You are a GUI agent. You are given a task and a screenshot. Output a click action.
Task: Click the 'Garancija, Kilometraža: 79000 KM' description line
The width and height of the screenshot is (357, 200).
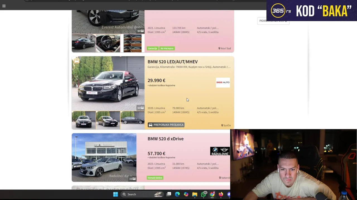point(189,67)
